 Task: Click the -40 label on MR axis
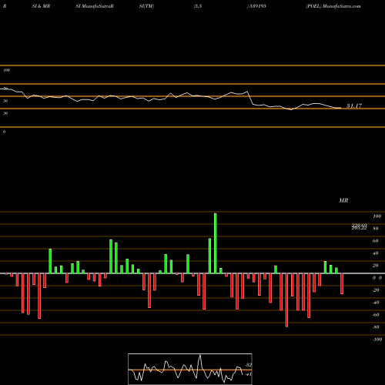[376, 303]
